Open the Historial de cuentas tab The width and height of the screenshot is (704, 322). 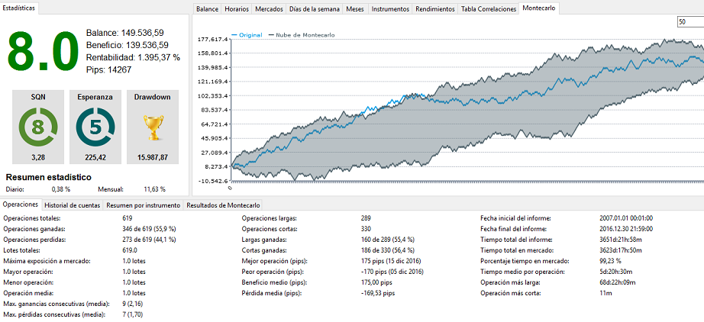point(72,205)
